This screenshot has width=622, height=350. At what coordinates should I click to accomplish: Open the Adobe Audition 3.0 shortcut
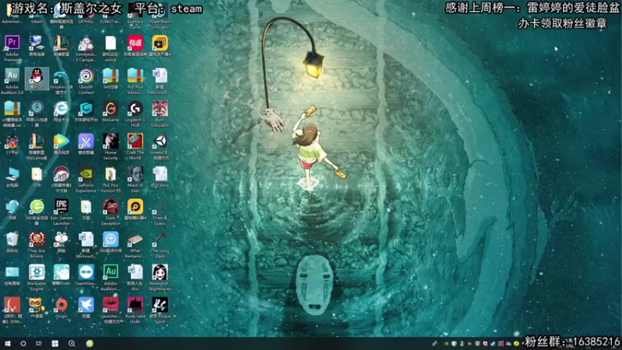12,81
